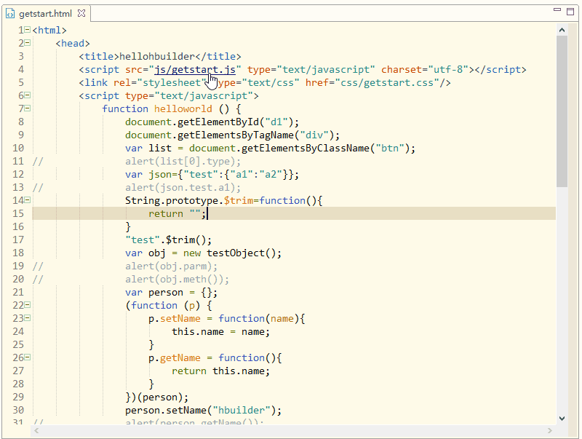Click the horizontal scrollbar left arrow

(36, 431)
